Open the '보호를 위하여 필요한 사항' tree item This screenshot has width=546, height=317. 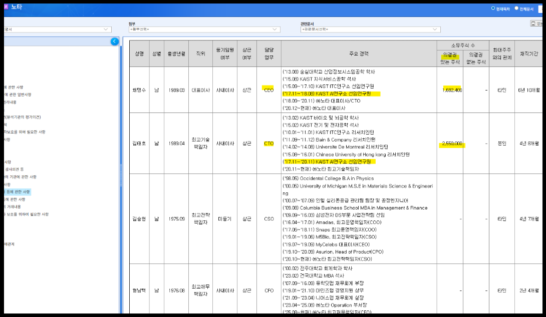coord(26,214)
